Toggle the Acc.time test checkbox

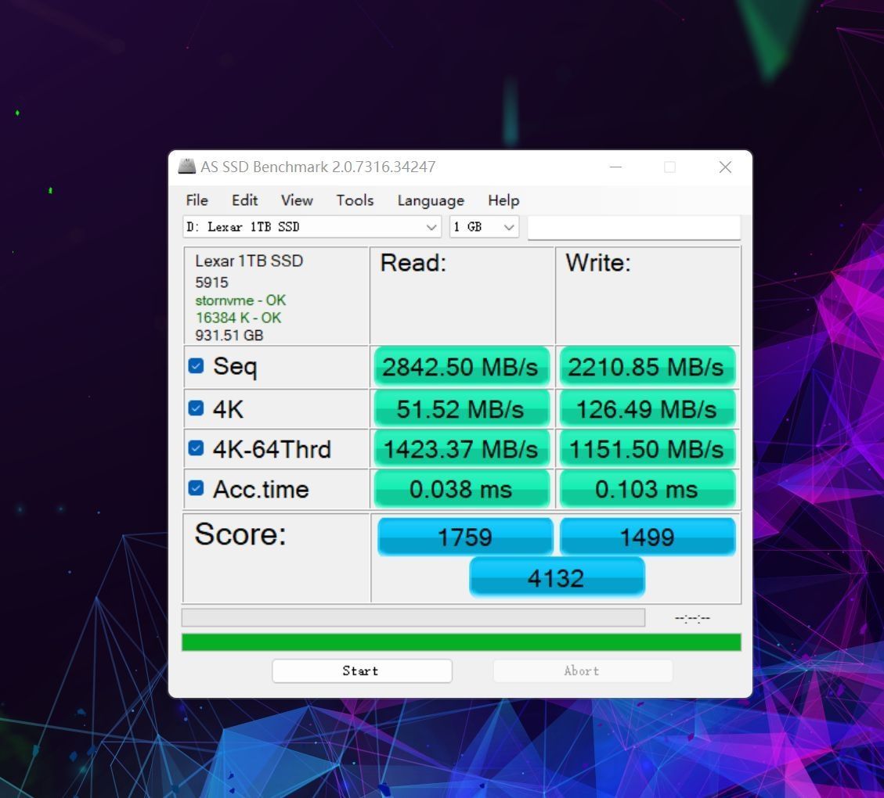(x=196, y=489)
